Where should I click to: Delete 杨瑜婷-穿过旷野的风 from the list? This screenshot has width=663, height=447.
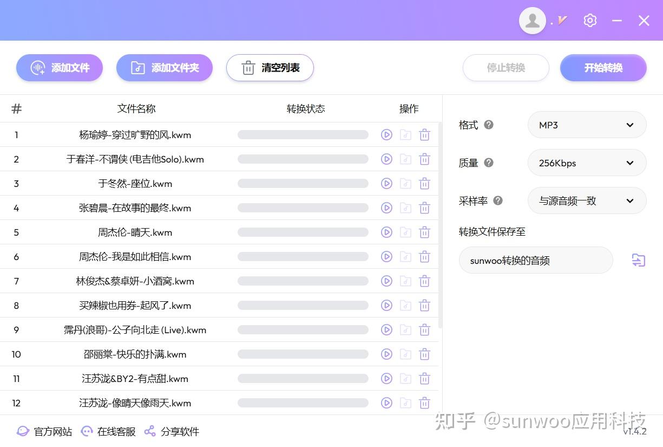(x=424, y=134)
